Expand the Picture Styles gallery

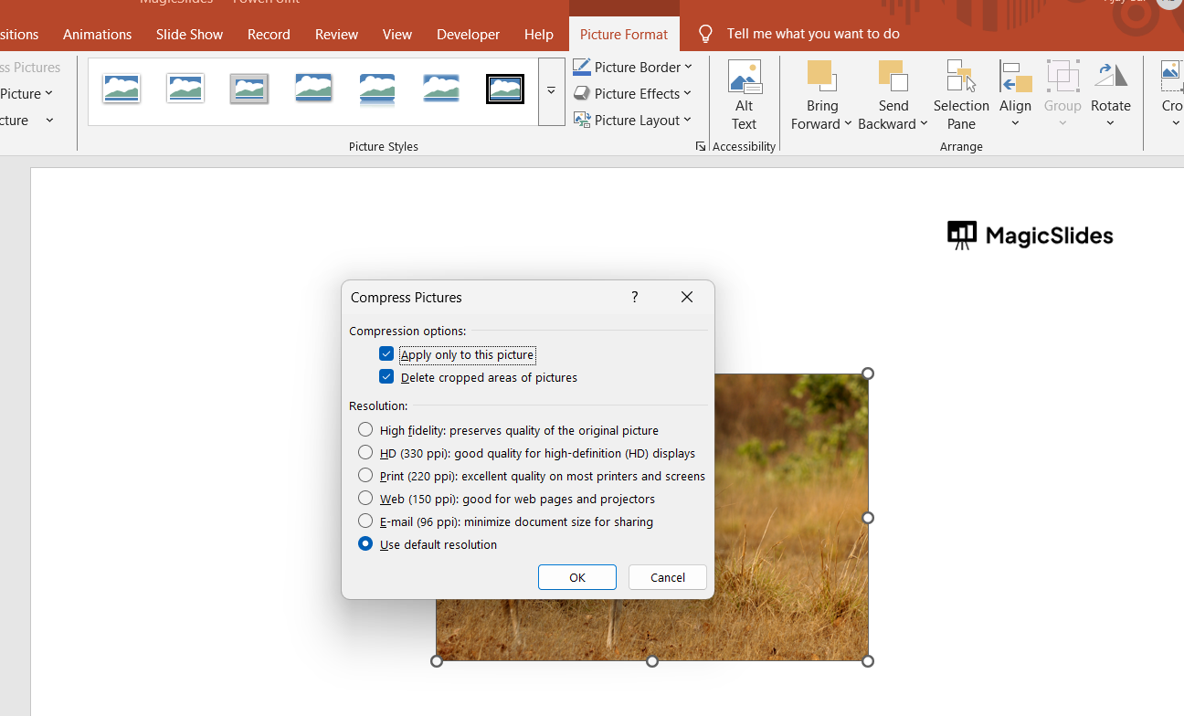(551, 91)
